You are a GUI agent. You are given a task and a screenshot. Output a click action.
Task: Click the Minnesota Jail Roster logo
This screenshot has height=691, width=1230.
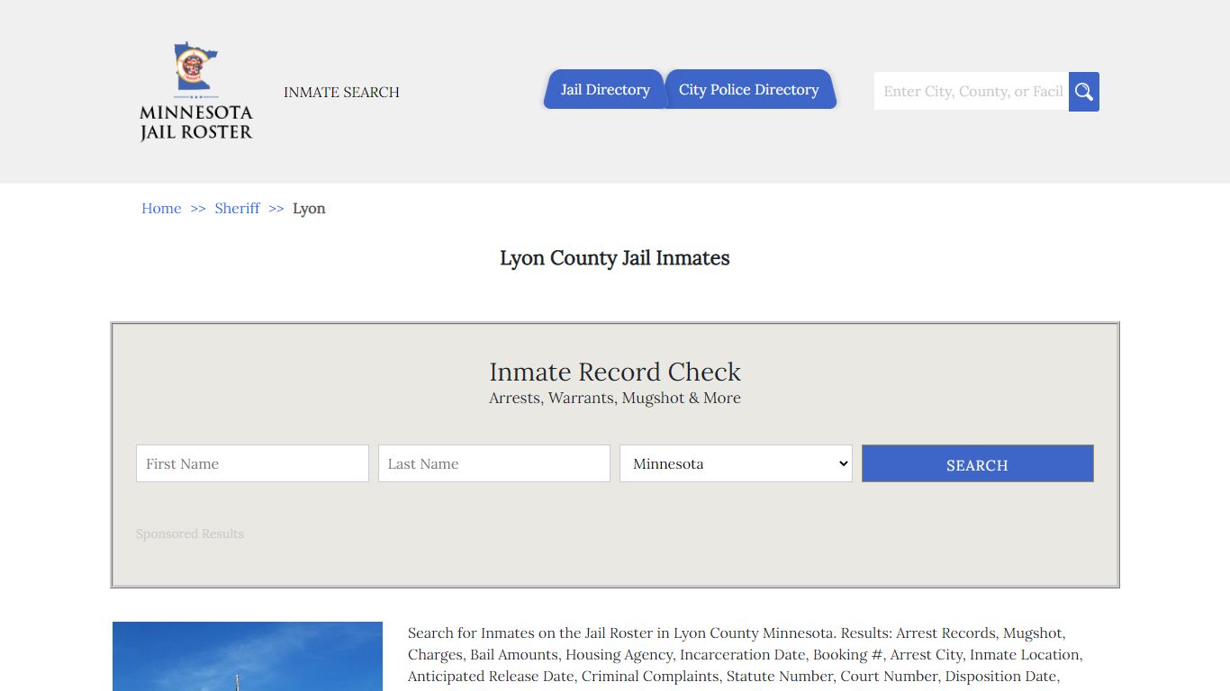point(196,92)
